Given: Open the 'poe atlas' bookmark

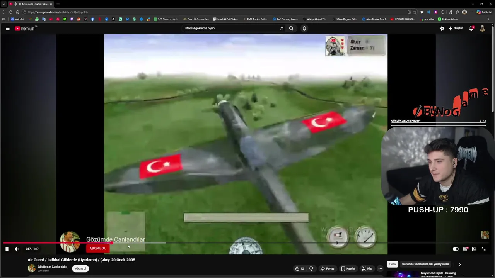Looking at the screenshot, I should (427, 19).
